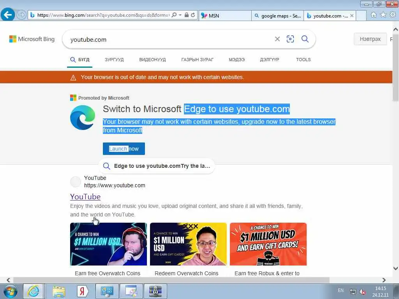399x299 pixels.
Task: Open the Windows Start button
Action: pos(11,291)
